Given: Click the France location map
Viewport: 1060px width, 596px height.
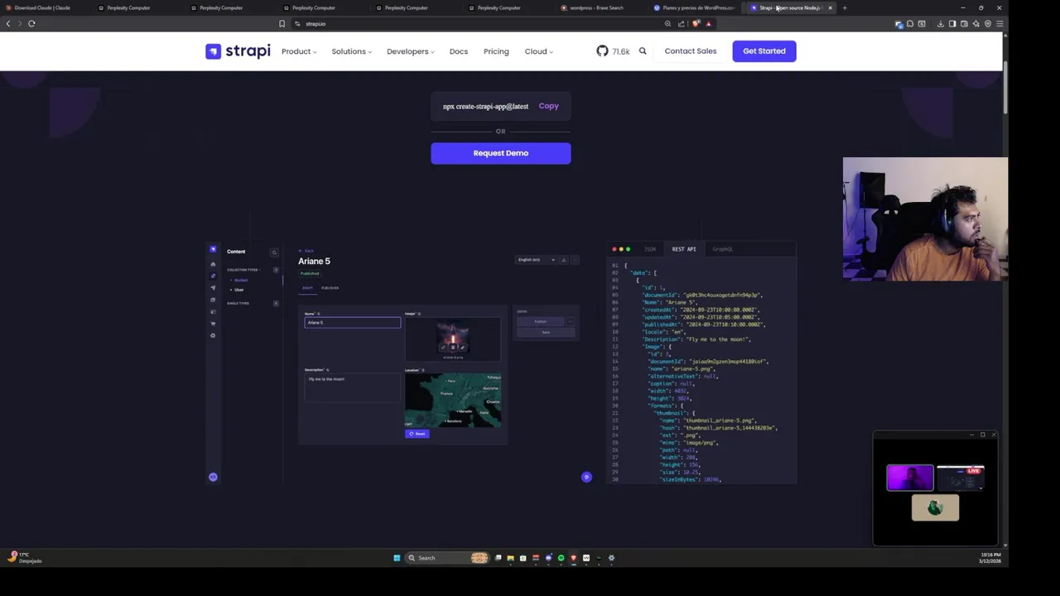Looking at the screenshot, I should pos(452,400).
